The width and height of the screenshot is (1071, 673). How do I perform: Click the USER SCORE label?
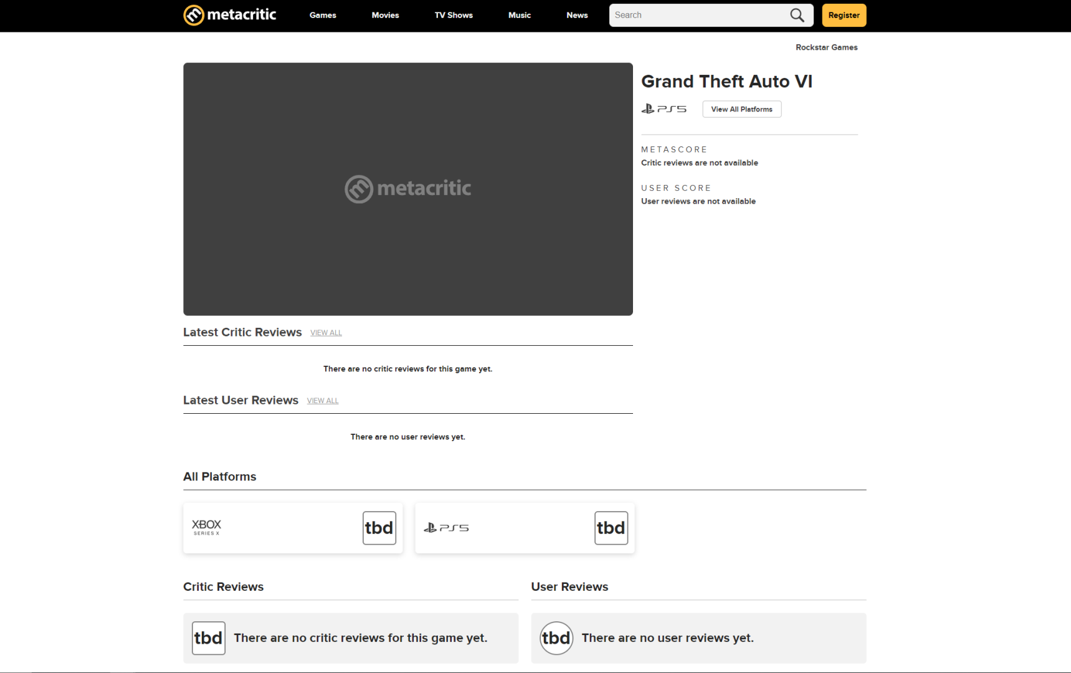[x=676, y=188]
